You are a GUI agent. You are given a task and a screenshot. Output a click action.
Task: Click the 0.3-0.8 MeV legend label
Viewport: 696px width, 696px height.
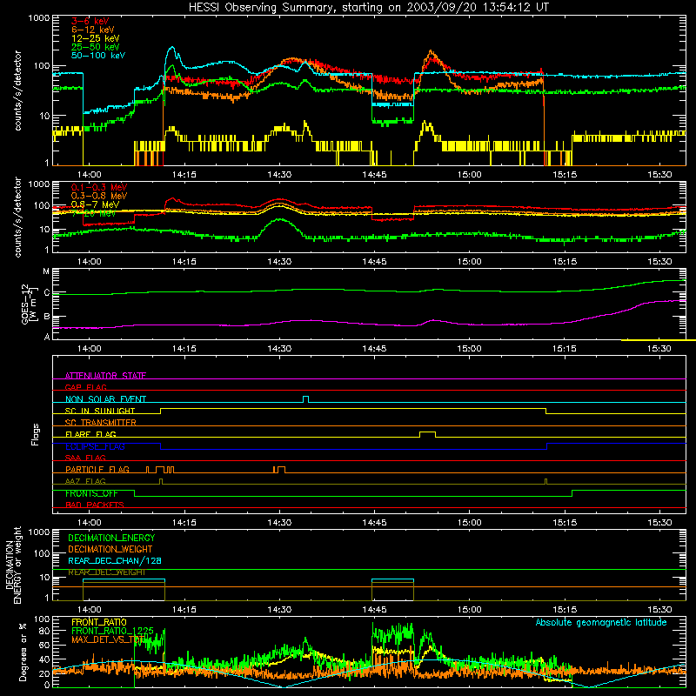(99, 196)
